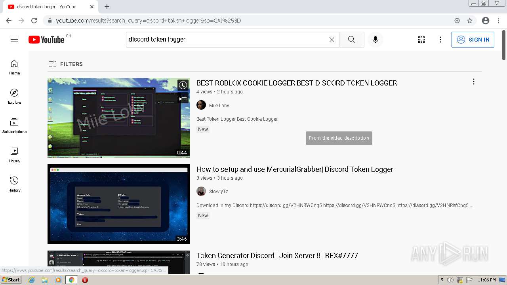The width and height of the screenshot is (507, 285).
Task: Launch Internet Explorer from taskbar
Action: (x=32, y=280)
